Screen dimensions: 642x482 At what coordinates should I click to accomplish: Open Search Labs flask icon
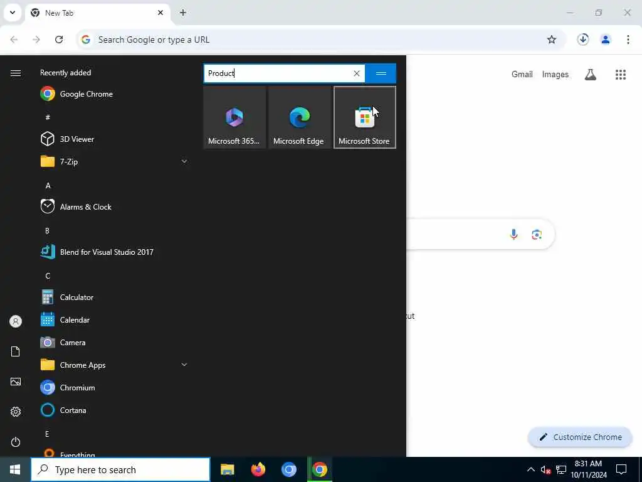590,74
